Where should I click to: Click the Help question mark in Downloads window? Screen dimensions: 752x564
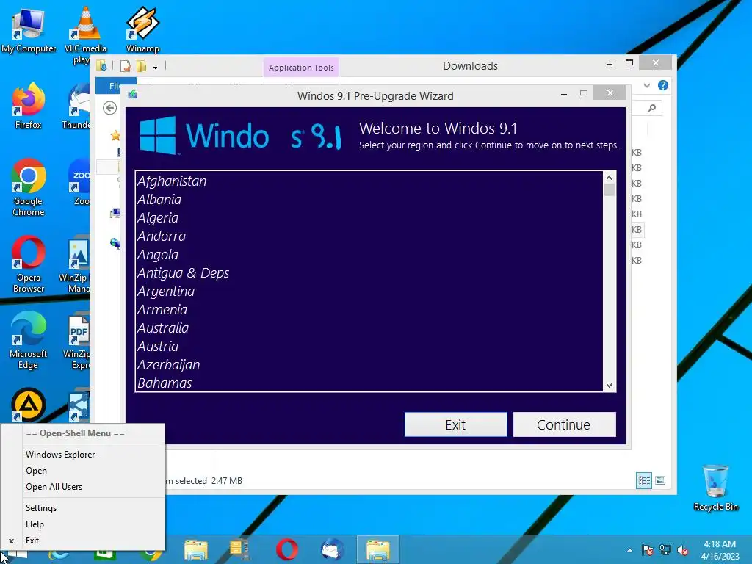[x=663, y=85]
